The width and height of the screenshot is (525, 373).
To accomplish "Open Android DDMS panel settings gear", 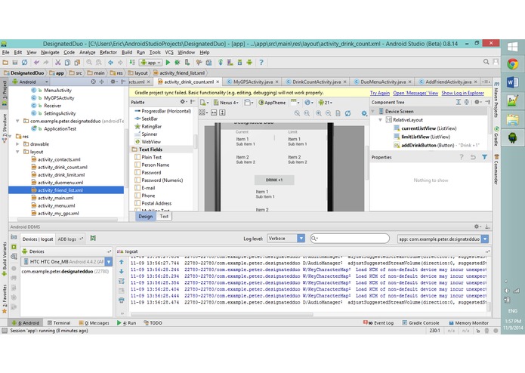I will tap(477, 227).
